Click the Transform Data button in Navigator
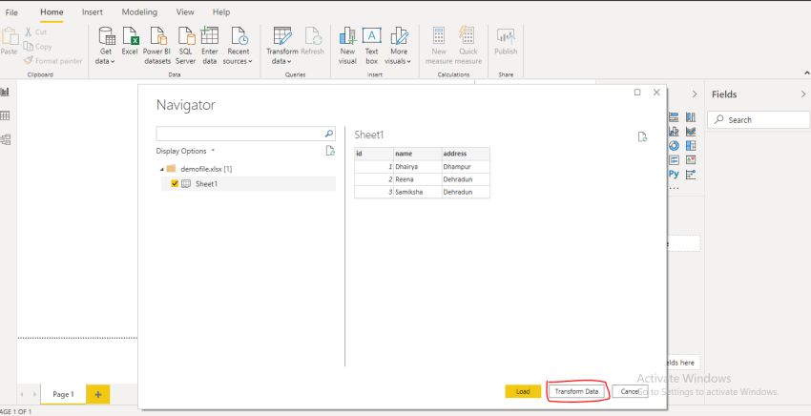Screen dimensions: 811x416 click(576, 392)
